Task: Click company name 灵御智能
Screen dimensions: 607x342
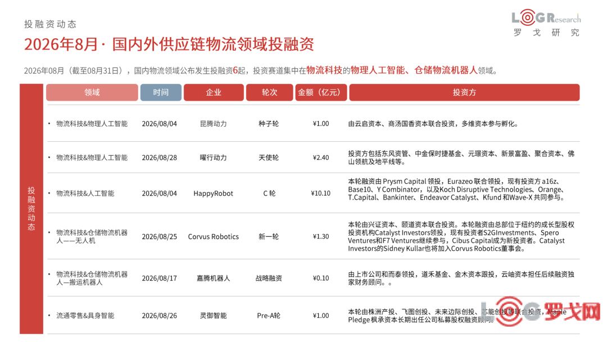Action: (x=214, y=316)
